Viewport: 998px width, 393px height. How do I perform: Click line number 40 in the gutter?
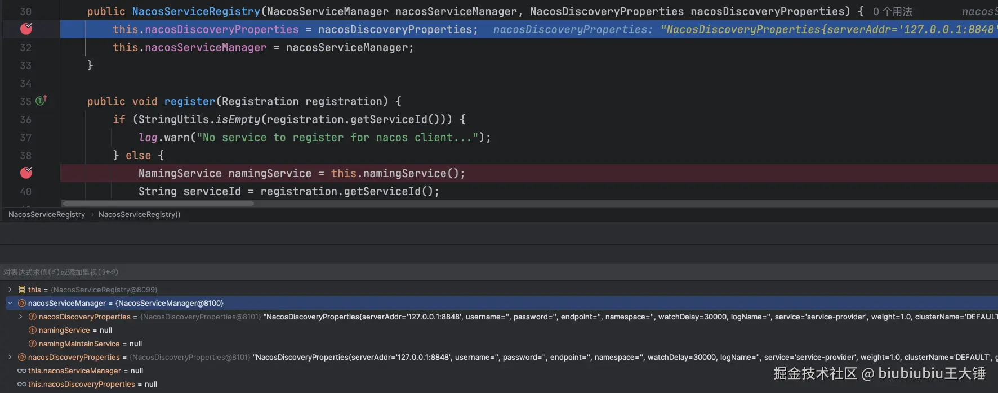pos(26,192)
